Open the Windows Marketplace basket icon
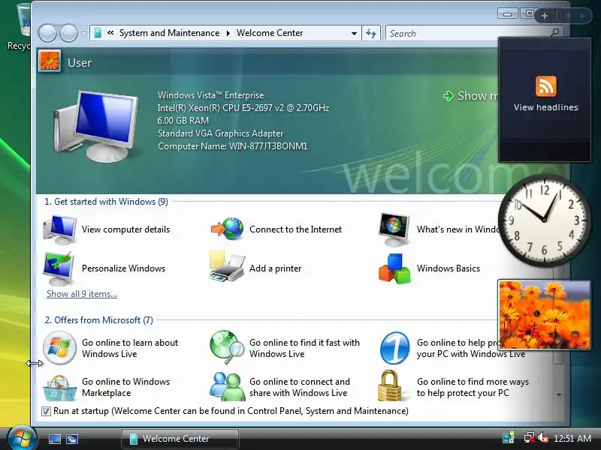The height and width of the screenshot is (450, 601). pos(59,388)
